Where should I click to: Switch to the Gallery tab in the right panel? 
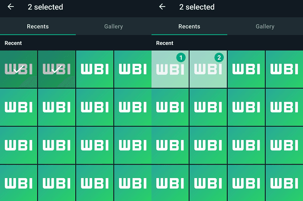click(x=265, y=26)
